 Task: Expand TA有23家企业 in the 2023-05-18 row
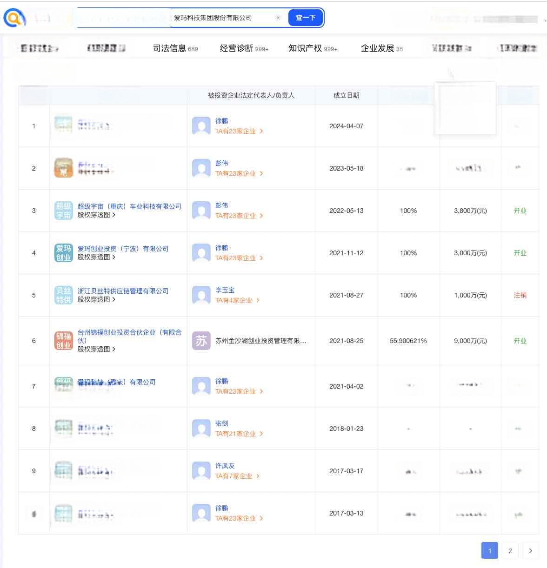point(239,173)
